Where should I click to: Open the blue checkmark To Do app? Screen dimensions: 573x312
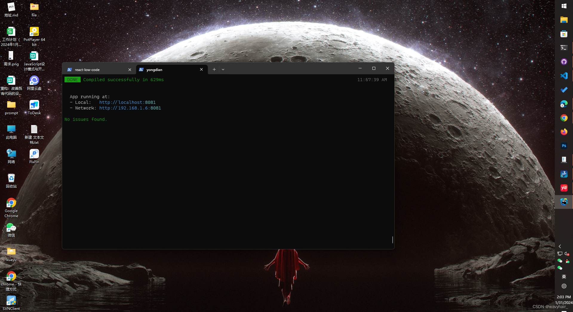(x=564, y=90)
